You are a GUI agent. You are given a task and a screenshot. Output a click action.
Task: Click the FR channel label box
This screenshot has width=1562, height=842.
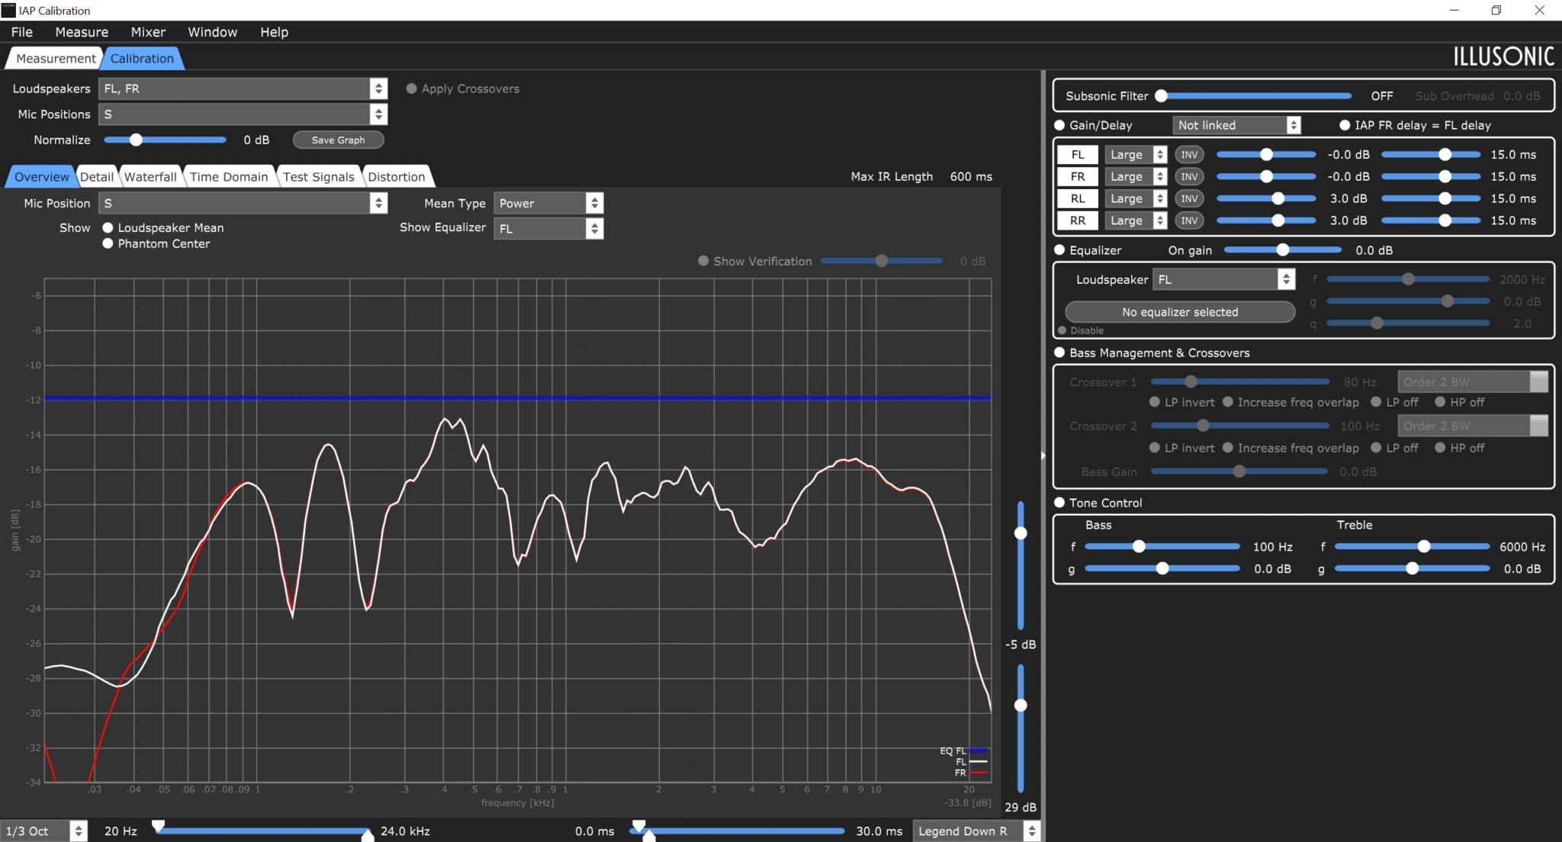pyautogui.click(x=1077, y=176)
